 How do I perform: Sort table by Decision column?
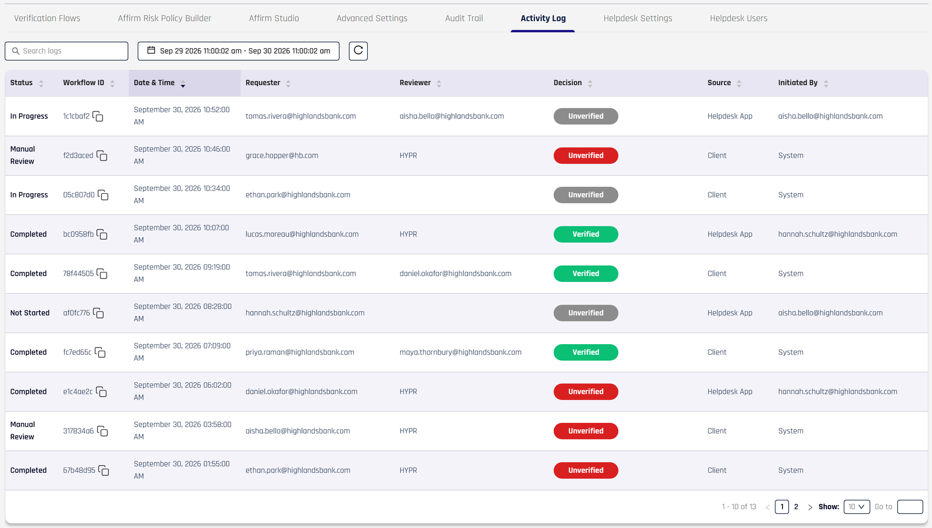click(590, 83)
